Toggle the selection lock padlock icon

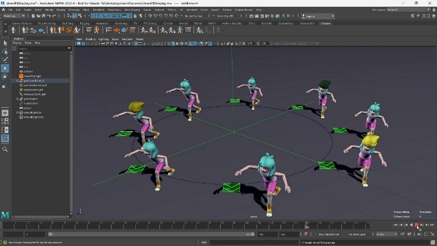point(135,16)
